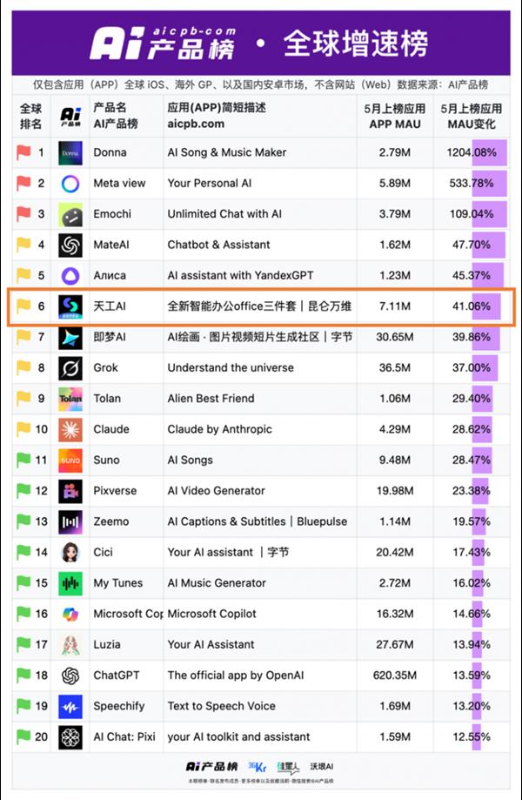Click the purple bar at 1204.08%
The width and height of the screenshot is (522, 800).
pyautogui.click(x=485, y=153)
